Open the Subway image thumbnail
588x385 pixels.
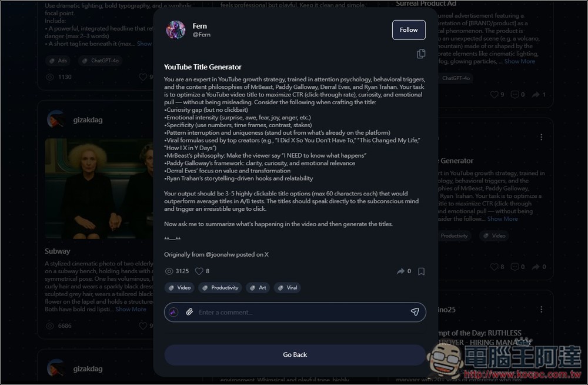click(x=99, y=188)
